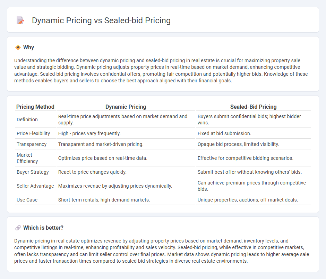Click the paragraph starting 'Dynamic pricing in real estate optimizes'

(162, 251)
